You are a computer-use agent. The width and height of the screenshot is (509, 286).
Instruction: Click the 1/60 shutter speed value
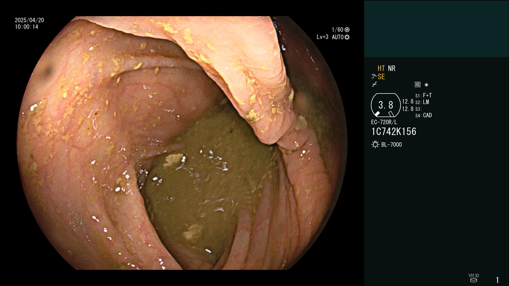click(x=337, y=30)
